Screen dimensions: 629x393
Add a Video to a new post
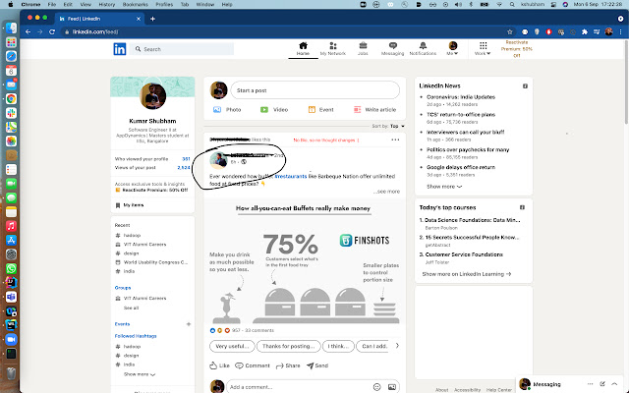(x=274, y=109)
